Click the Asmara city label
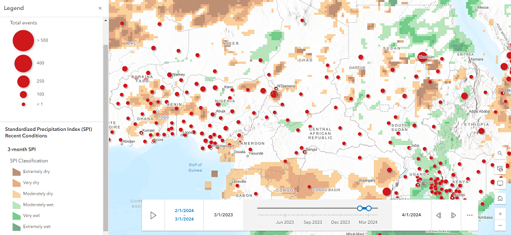 coord(477,60)
